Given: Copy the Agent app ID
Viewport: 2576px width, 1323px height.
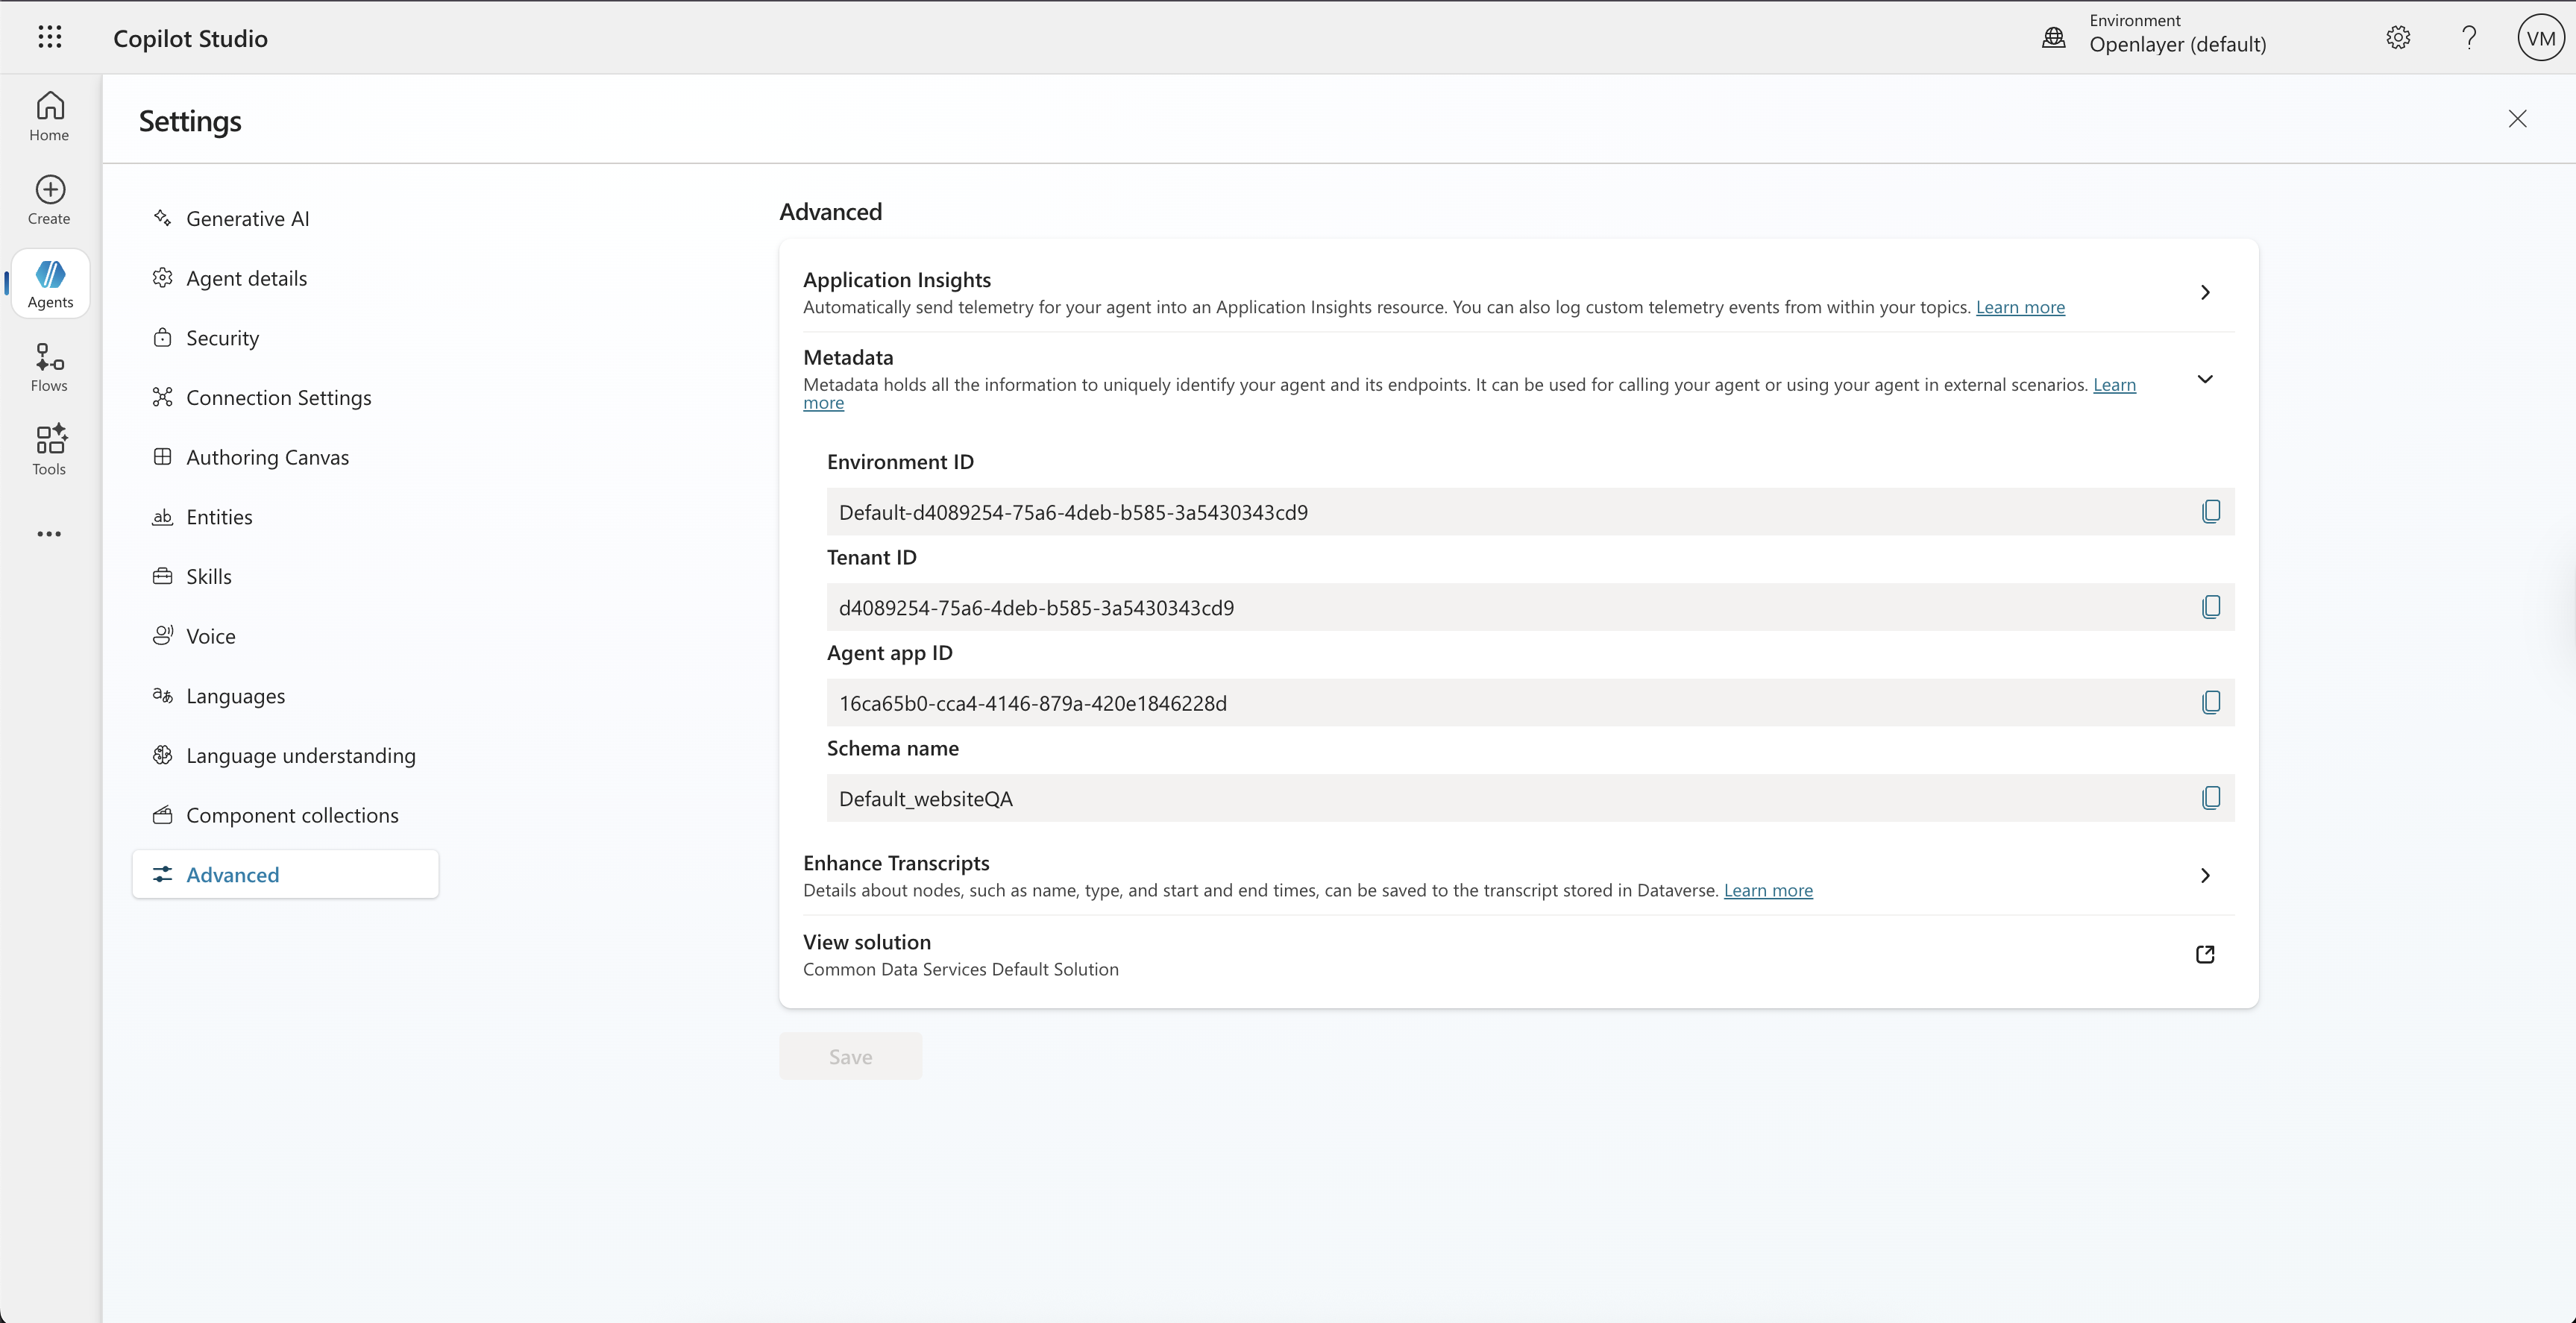Looking at the screenshot, I should pos(2211,702).
